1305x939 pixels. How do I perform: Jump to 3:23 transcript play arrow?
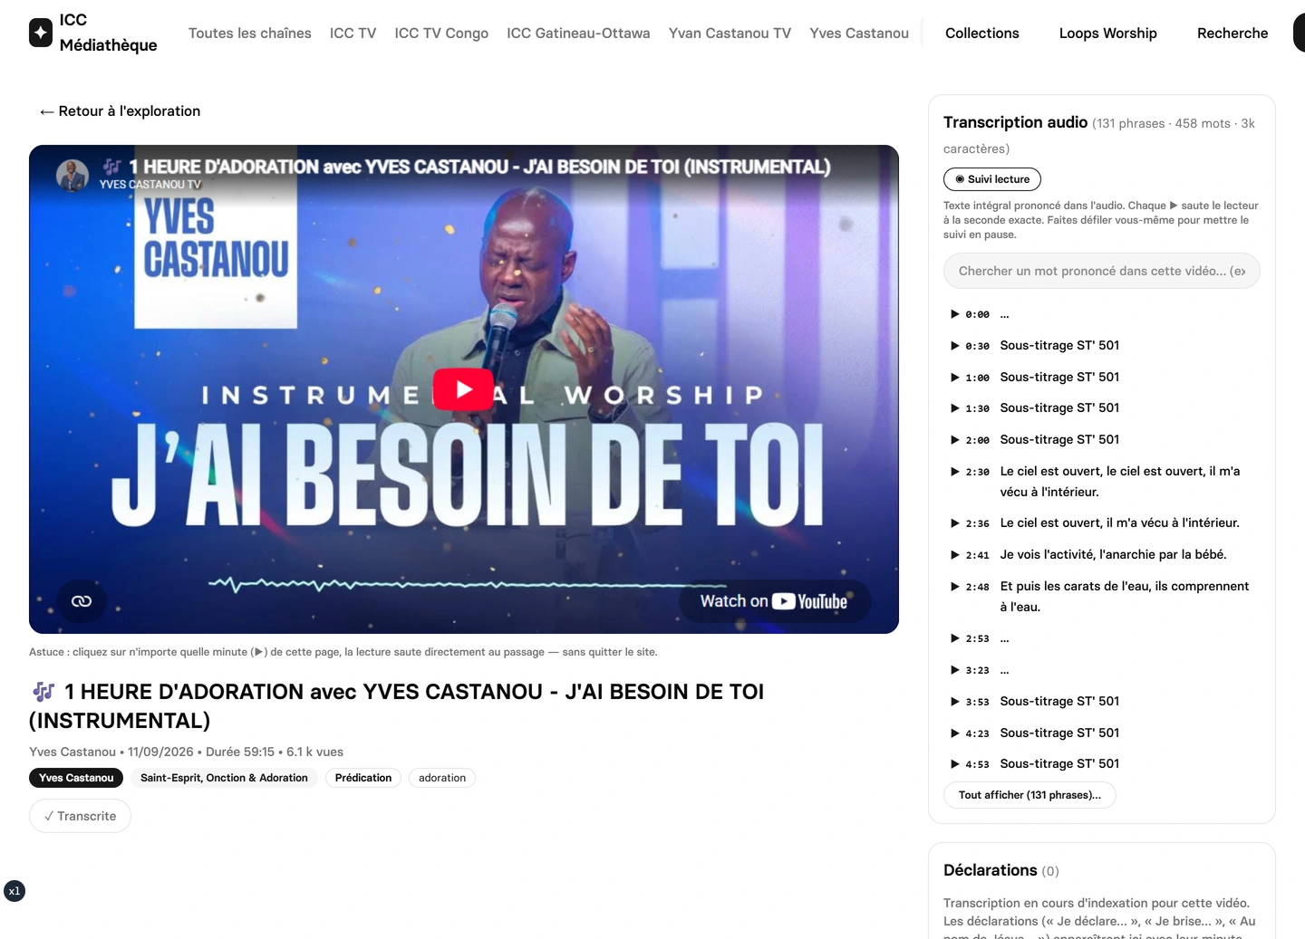[954, 670]
